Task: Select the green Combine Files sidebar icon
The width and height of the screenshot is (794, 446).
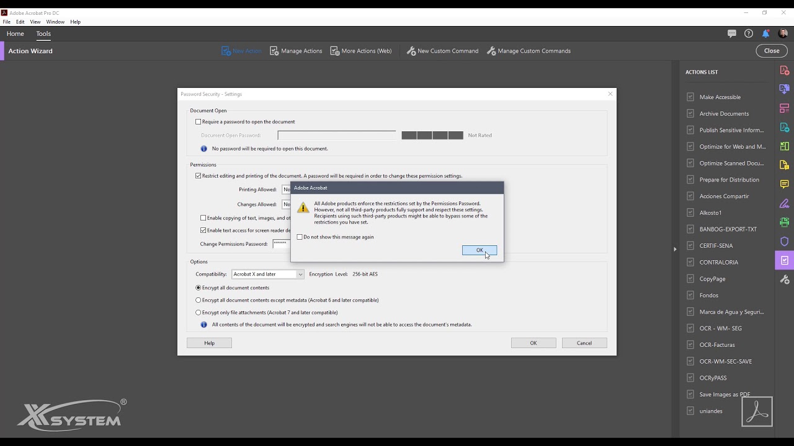Action: pyautogui.click(x=785, y=146)
